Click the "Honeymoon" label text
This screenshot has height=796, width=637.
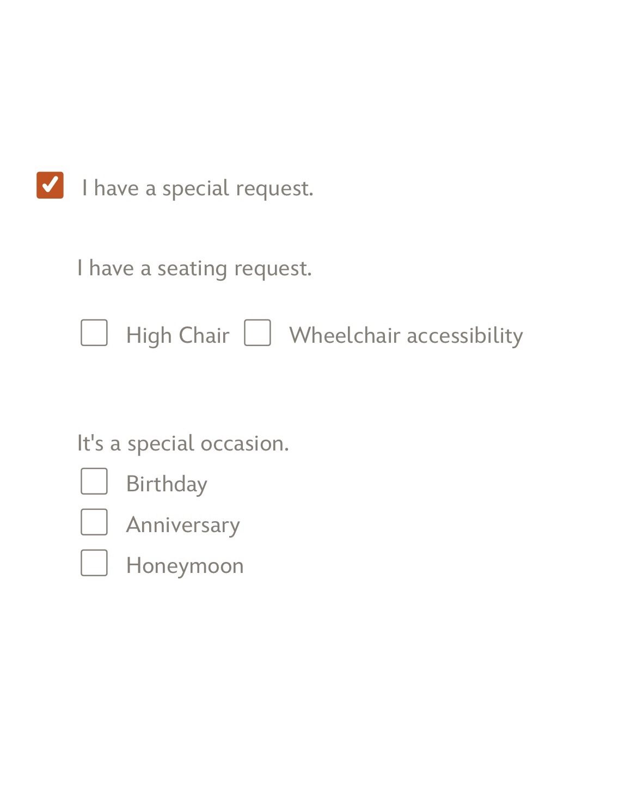click(185, 566)
